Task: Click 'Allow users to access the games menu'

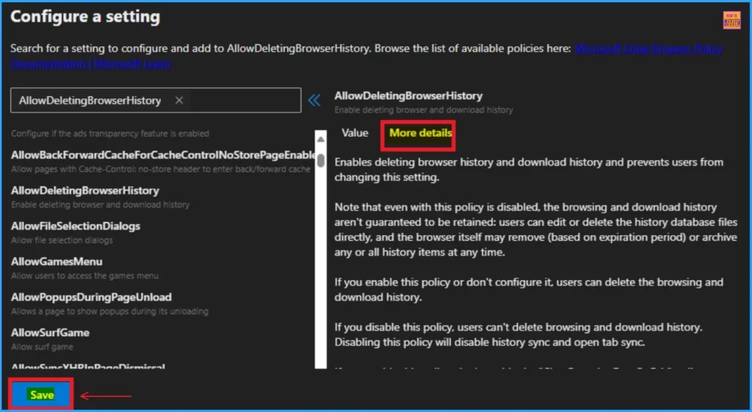Action: tap(84, 276)
